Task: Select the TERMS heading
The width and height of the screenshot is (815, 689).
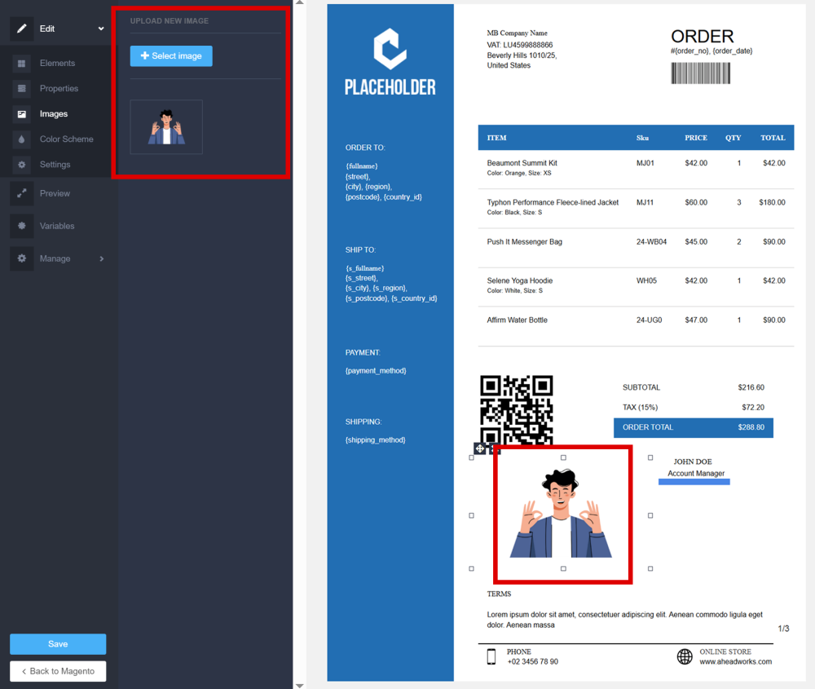Action: tap(499, 594)
